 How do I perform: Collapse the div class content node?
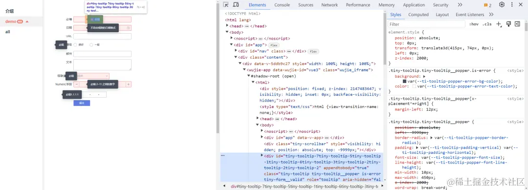pos(236,57)
